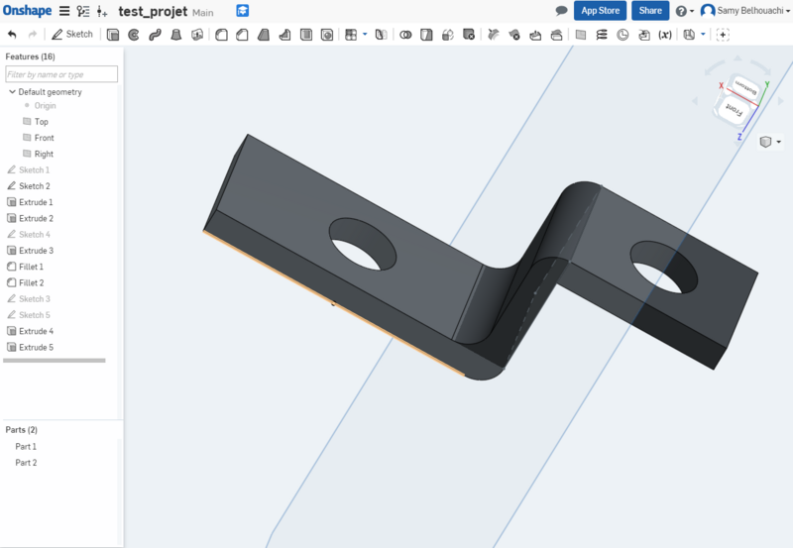The image size is (793, 548).
Task: Select Part 1 in parts list
Action: coord(26,447)
